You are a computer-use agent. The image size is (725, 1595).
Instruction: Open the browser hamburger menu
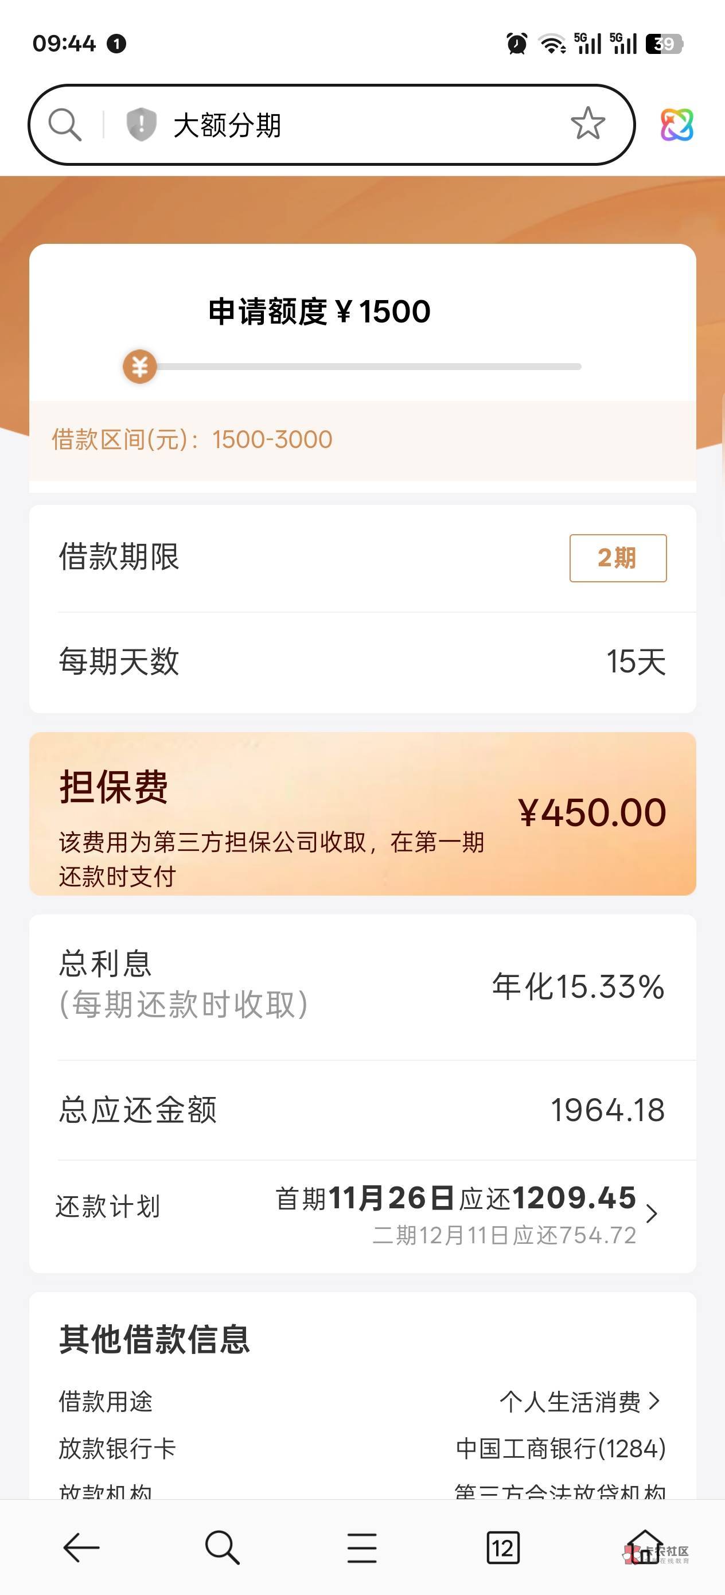[362, 1547]
